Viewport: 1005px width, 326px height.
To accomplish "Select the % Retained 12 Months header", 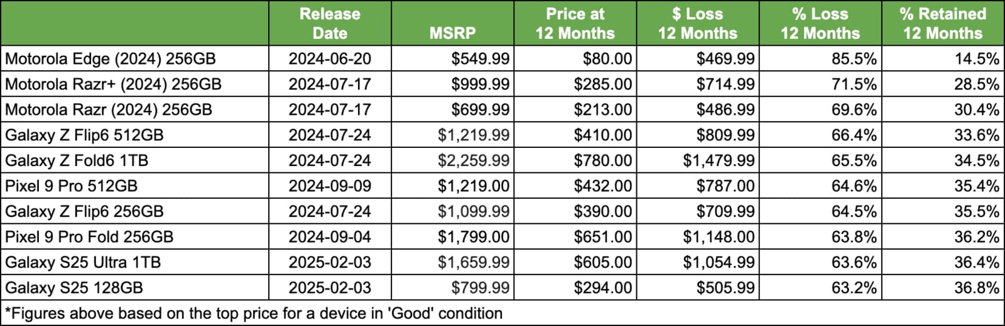I will (x=943, y=23).
